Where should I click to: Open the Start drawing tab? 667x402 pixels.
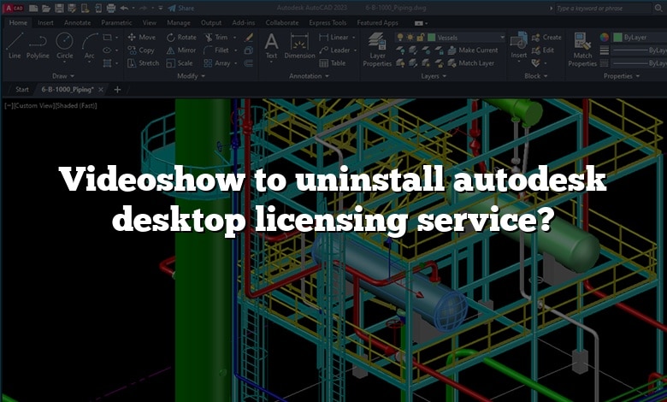click(x=22, y=89)
